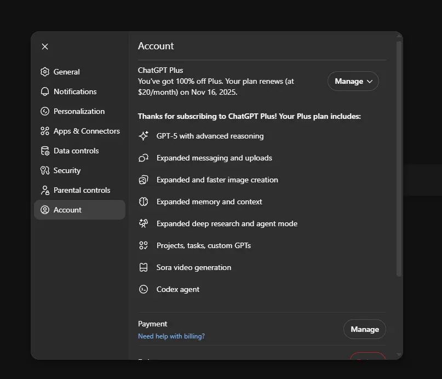Click the ChatGPT Plus plan title

[160, 70]
